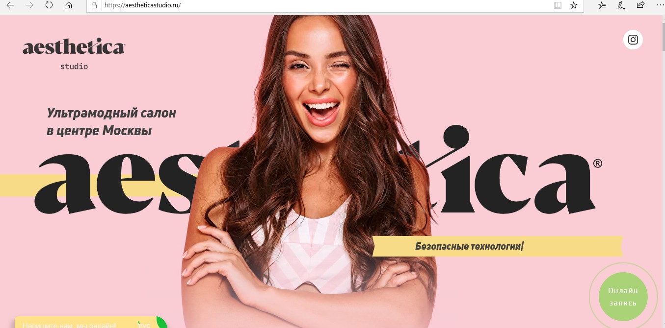Open the favorites hub icon
This screenshot has width=665, height=328.
[602, 5]
